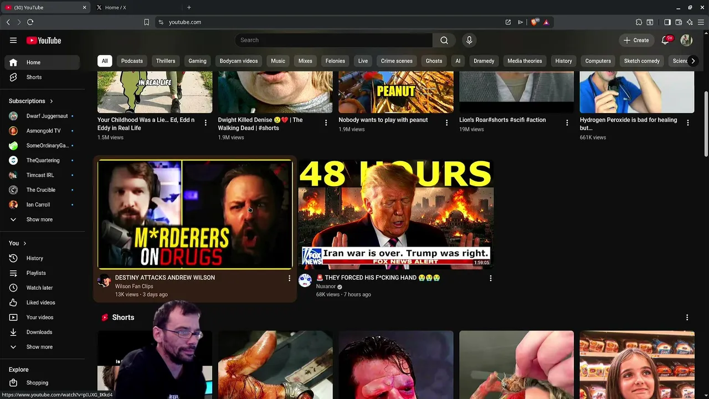Play the Murderers on Drugs thumbnail

(195, 214)
